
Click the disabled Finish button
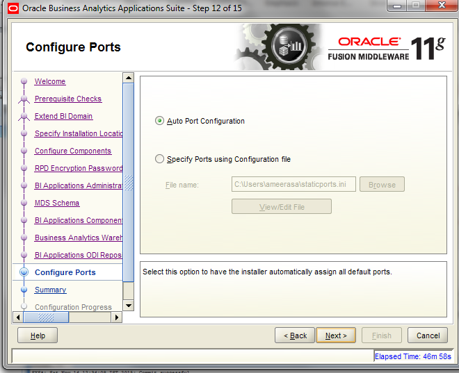382,335
